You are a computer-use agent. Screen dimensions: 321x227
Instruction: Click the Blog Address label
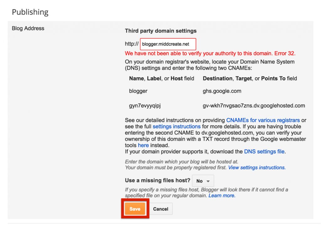pos(28,28)
